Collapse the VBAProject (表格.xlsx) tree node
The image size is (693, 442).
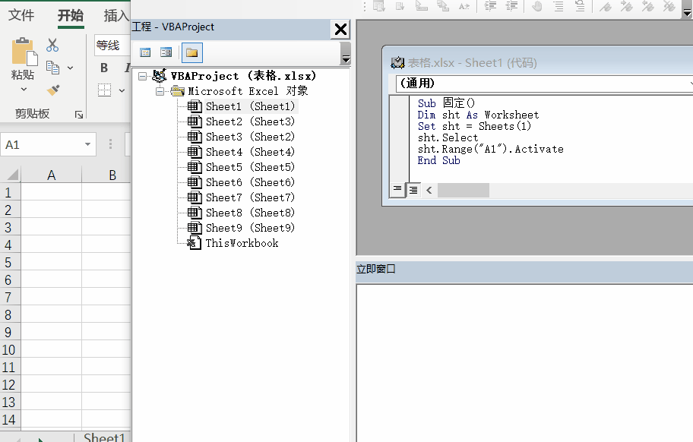(142, 77)
